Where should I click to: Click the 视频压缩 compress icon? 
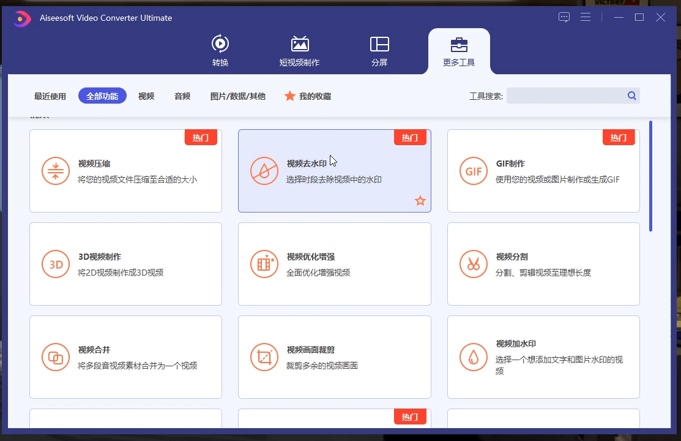pyautogui.click(x=55, y=171)
